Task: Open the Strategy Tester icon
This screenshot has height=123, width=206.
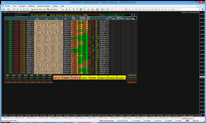Action: (28, 10)
